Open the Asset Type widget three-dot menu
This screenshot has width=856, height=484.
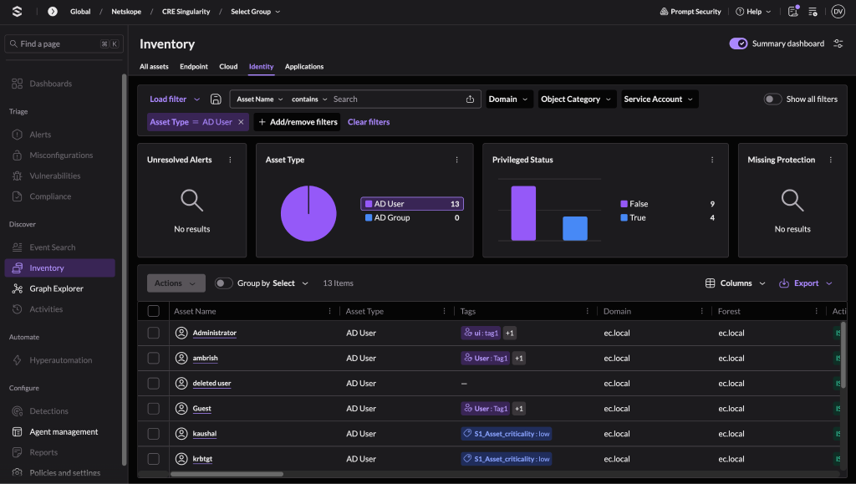[x=457, y=160]
